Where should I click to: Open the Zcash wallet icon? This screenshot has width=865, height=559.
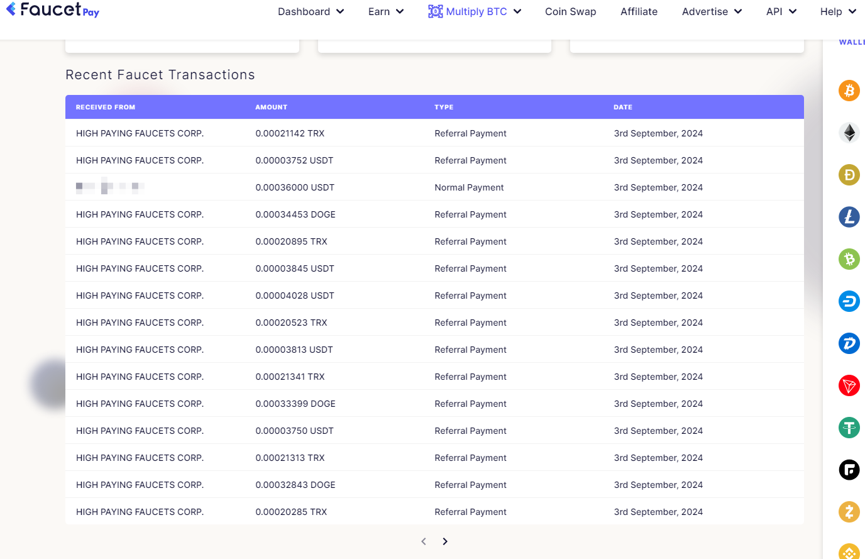coord(849,512)
